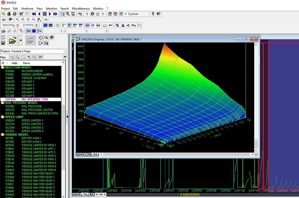Click the percent display icon
Image resolution: width=299 pixels, height=198 pixels.
(x=117, y=25)
